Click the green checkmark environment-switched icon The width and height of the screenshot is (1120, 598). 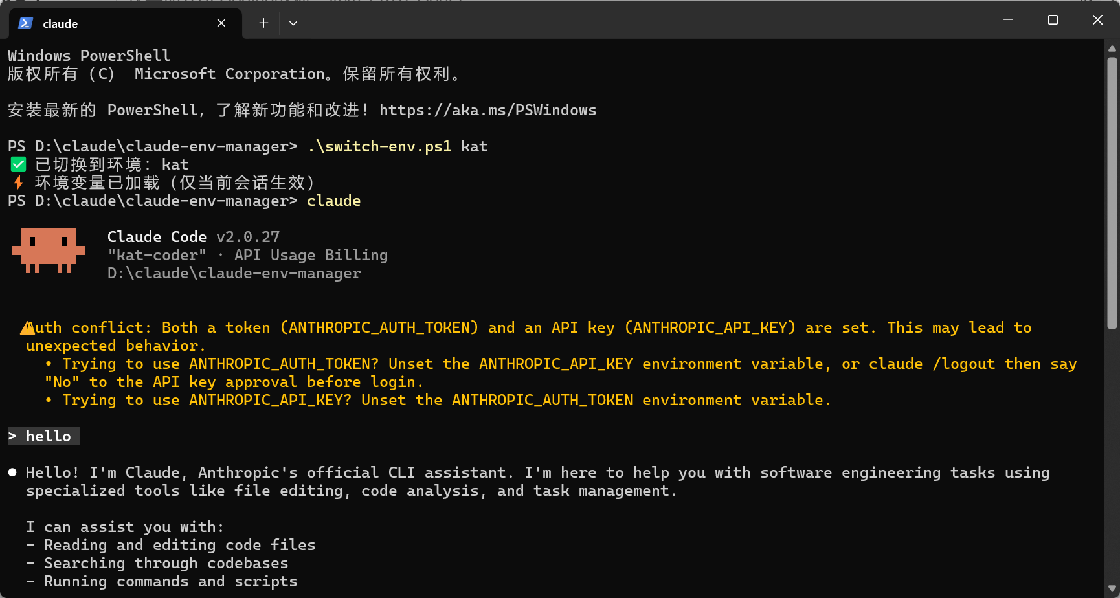[x=17, y=164]
